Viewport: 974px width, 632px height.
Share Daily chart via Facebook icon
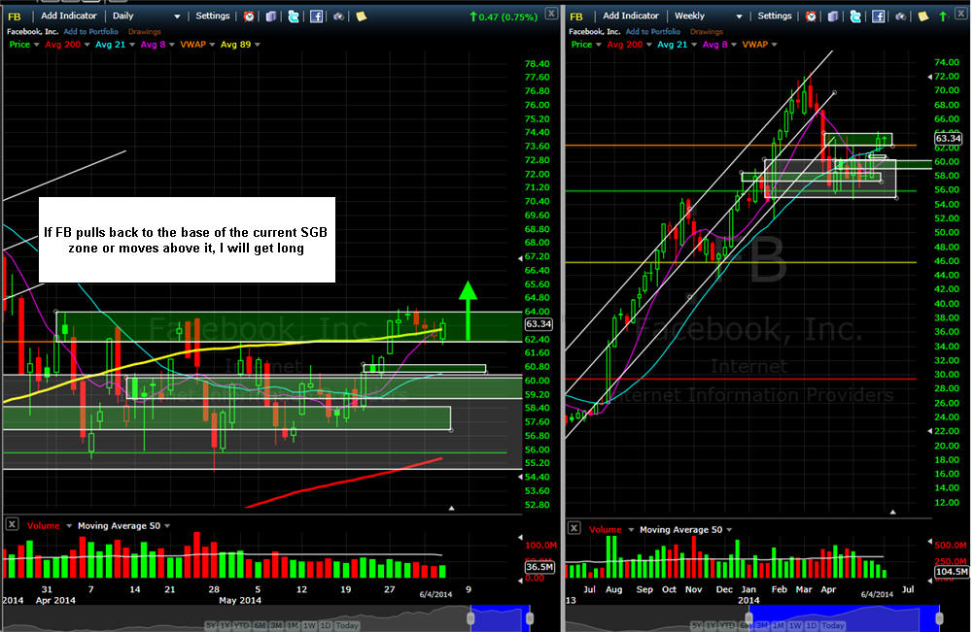pyautogui.click(x=316, y=17)
